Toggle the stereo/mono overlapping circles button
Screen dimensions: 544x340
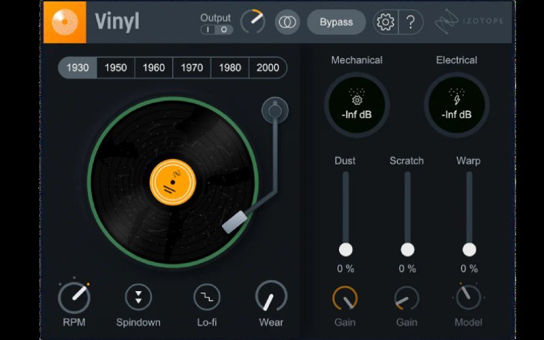[x=287, y=22]
